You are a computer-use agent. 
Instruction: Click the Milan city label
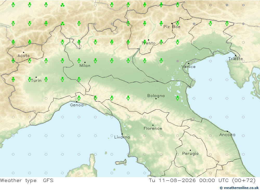[85, 66]
